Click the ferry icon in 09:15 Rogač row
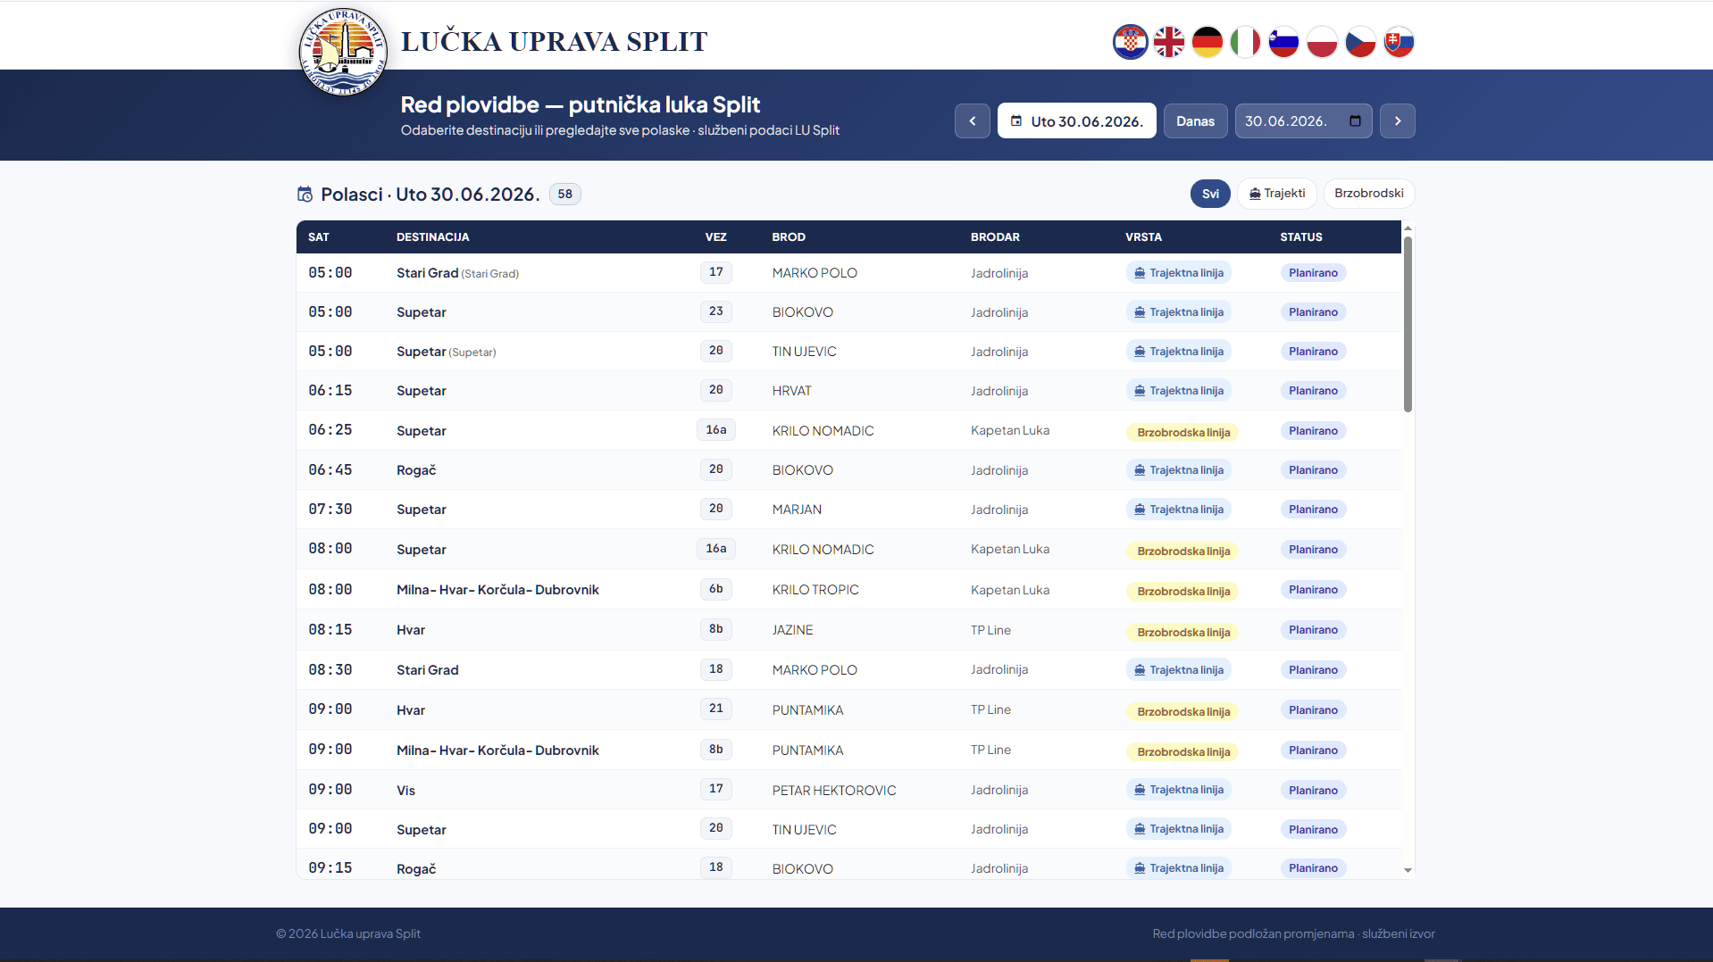1713x962 pixels. coord(1140,868)
